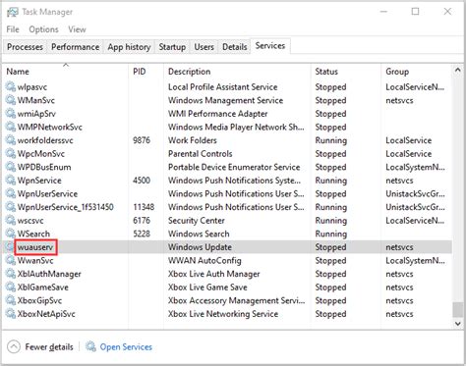This screenshot has height=366, width=466.
Task: Click the gear icon beside XboxGipSvc
Action: tap(11, 300)
